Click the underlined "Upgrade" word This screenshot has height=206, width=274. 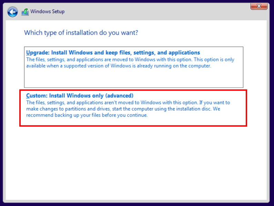click(38, 53)
